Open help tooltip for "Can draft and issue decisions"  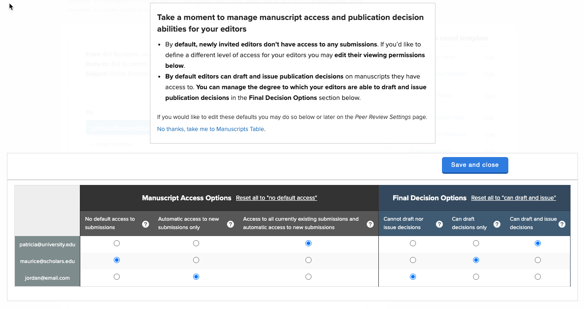click(562, 224)
